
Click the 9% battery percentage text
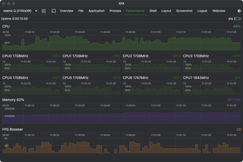pos(231,19)
